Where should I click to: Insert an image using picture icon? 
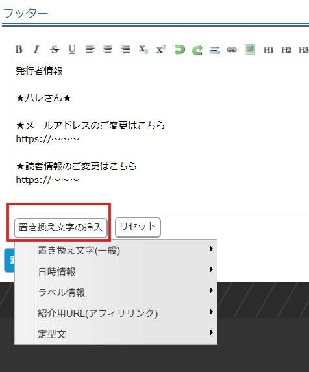(250, 49)
